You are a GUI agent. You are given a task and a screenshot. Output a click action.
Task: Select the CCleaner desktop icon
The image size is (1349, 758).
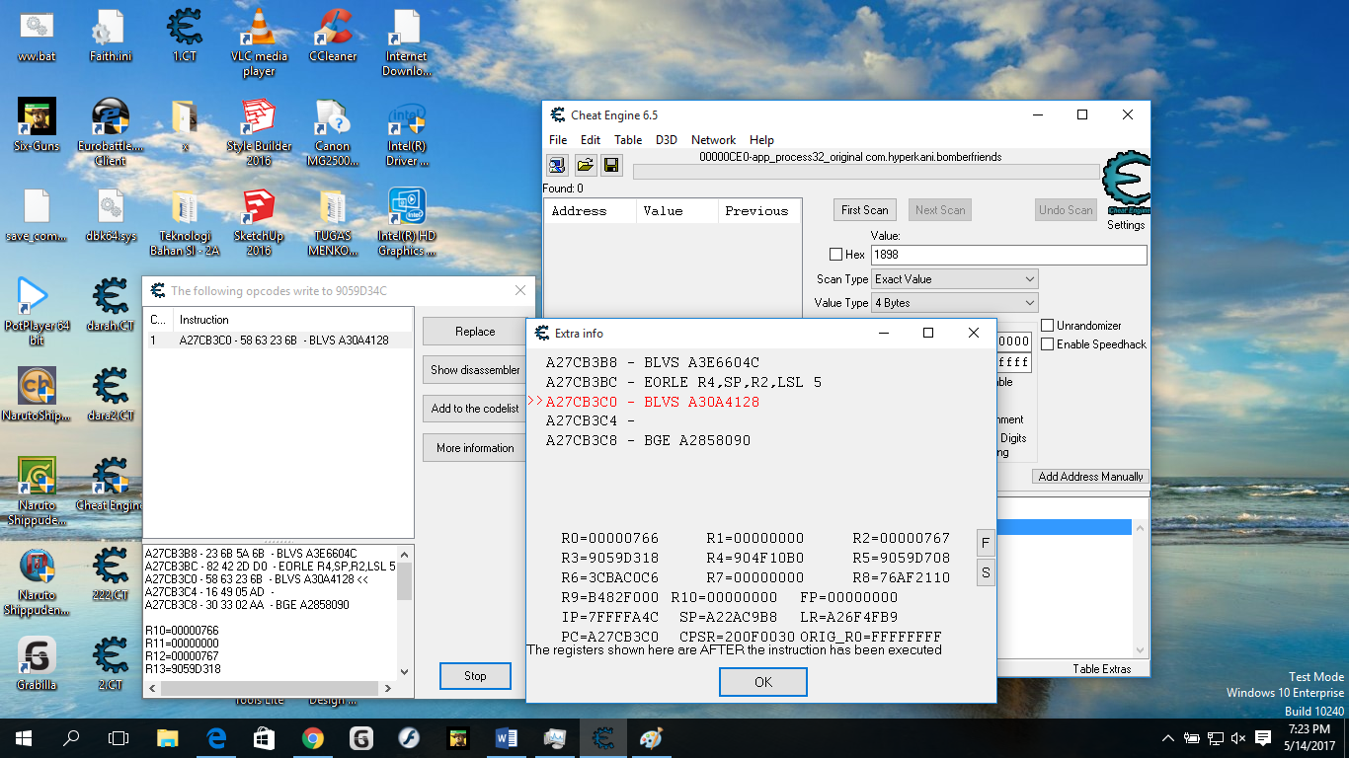[333, 36]
